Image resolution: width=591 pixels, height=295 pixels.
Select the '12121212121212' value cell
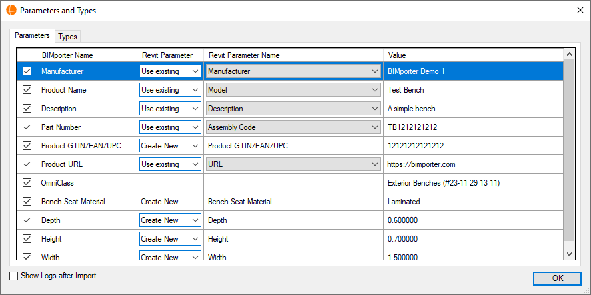point(474,146)
